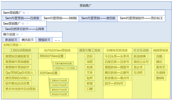This screenshot has height=100, width=172.
Task: Select the 营销推广 title header
Action: pos(85,6)
